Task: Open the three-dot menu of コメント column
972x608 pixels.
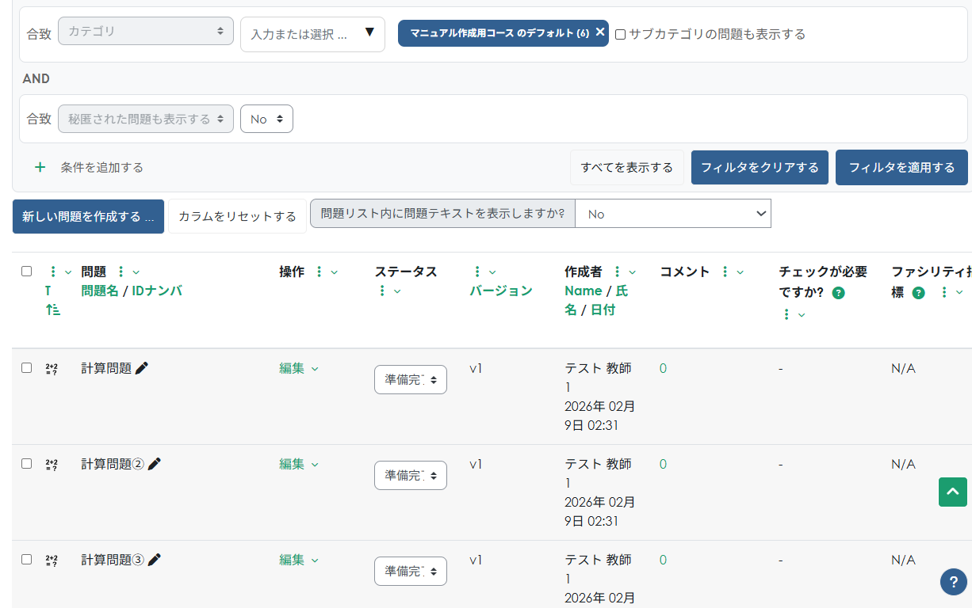Action: pos(725,272)
